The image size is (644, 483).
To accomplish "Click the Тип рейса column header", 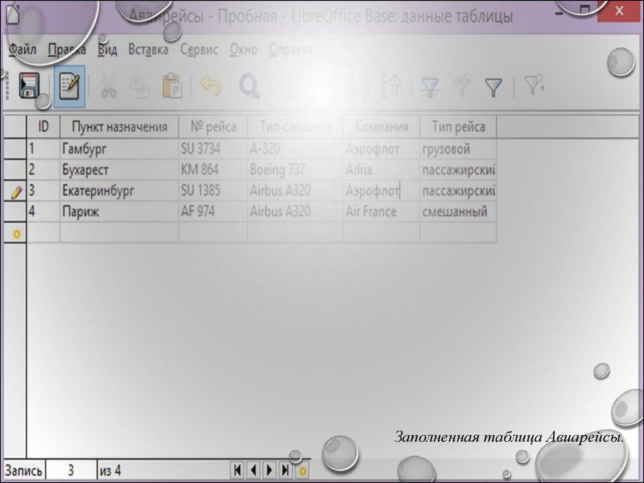I will (458, 127).
